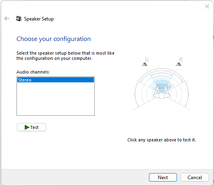Click the keyboard in the listener diagram
This screenshot has height=186, width=214.
click(x=162, y=86)
